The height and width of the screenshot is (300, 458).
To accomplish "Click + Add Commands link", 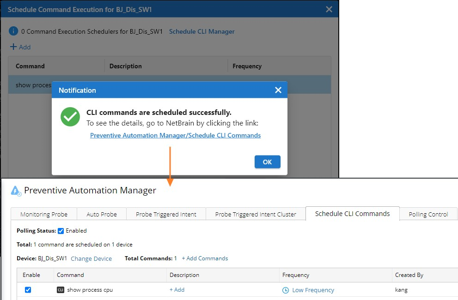I will [205, 258].
